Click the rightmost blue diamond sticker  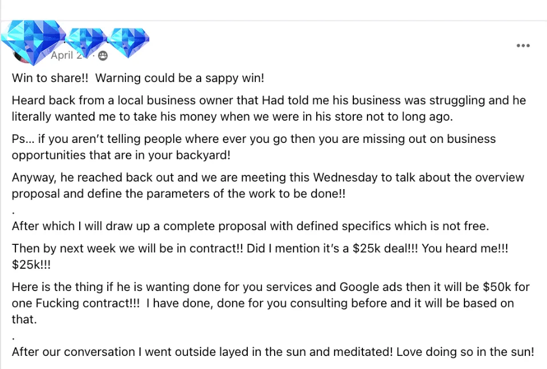[x=128, y=43]
